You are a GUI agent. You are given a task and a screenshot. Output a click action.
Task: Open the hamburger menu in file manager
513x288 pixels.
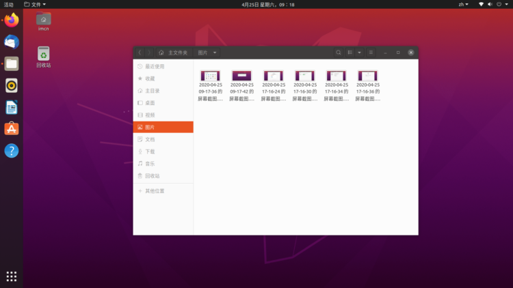click(x=371, y=53)
